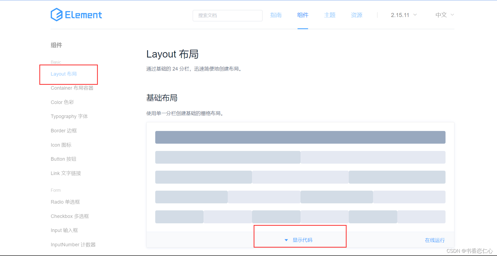Screen dimensions: 497x256
Task: Open Border 边框 page
Action: click(64, 131)
